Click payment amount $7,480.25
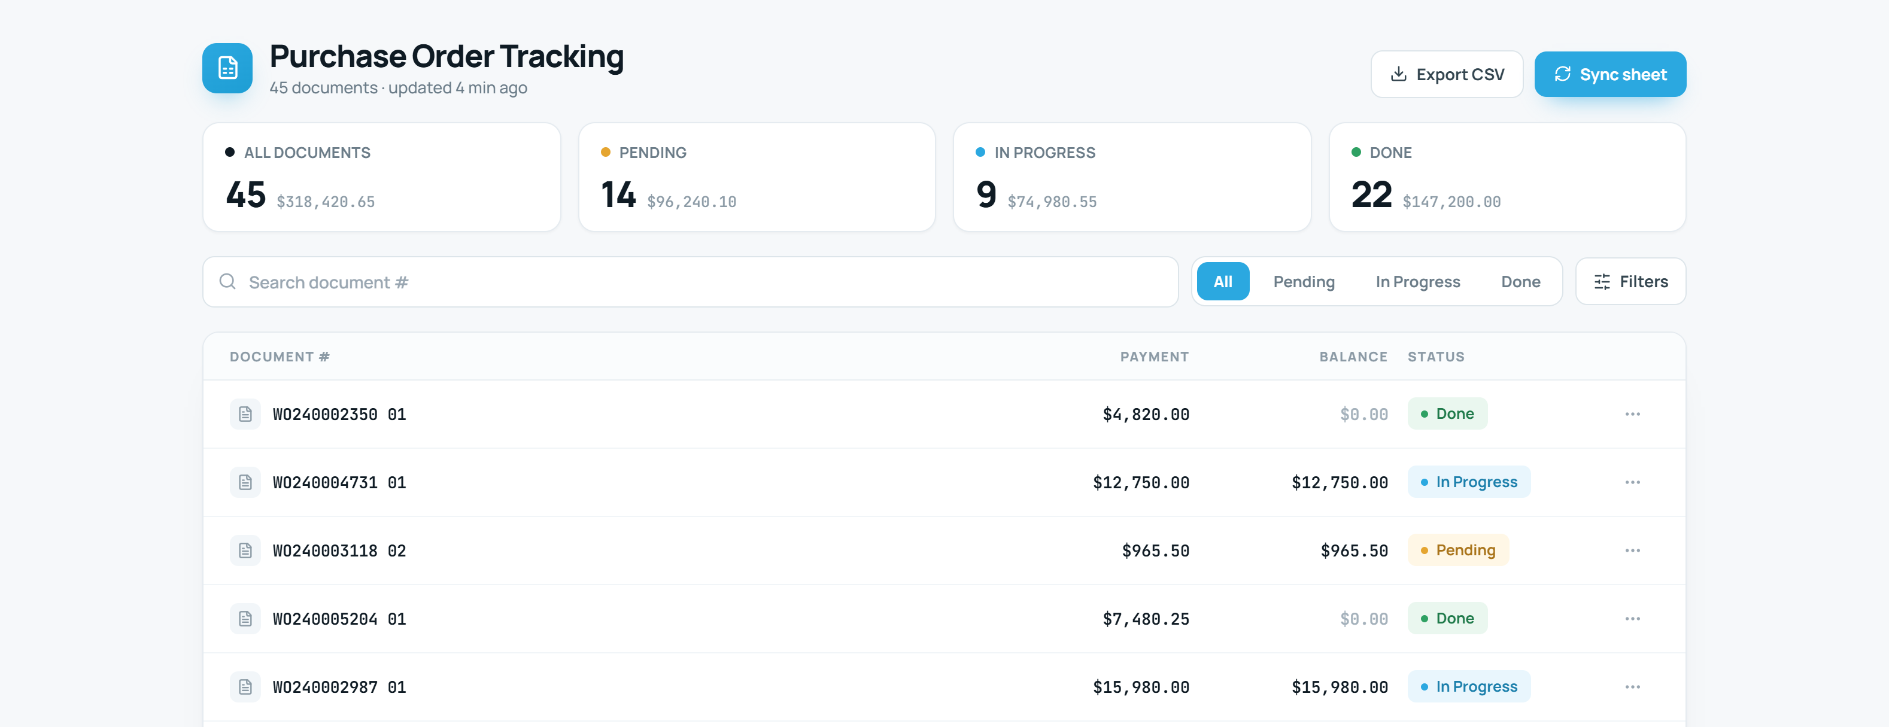Viewport: 1889px width, 727px height. tap(1146, 619)
